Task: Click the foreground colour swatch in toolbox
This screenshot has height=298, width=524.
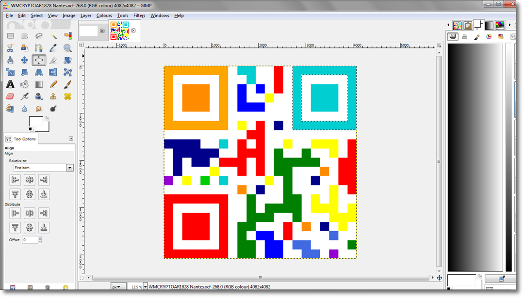Action: tap(35, 122)
